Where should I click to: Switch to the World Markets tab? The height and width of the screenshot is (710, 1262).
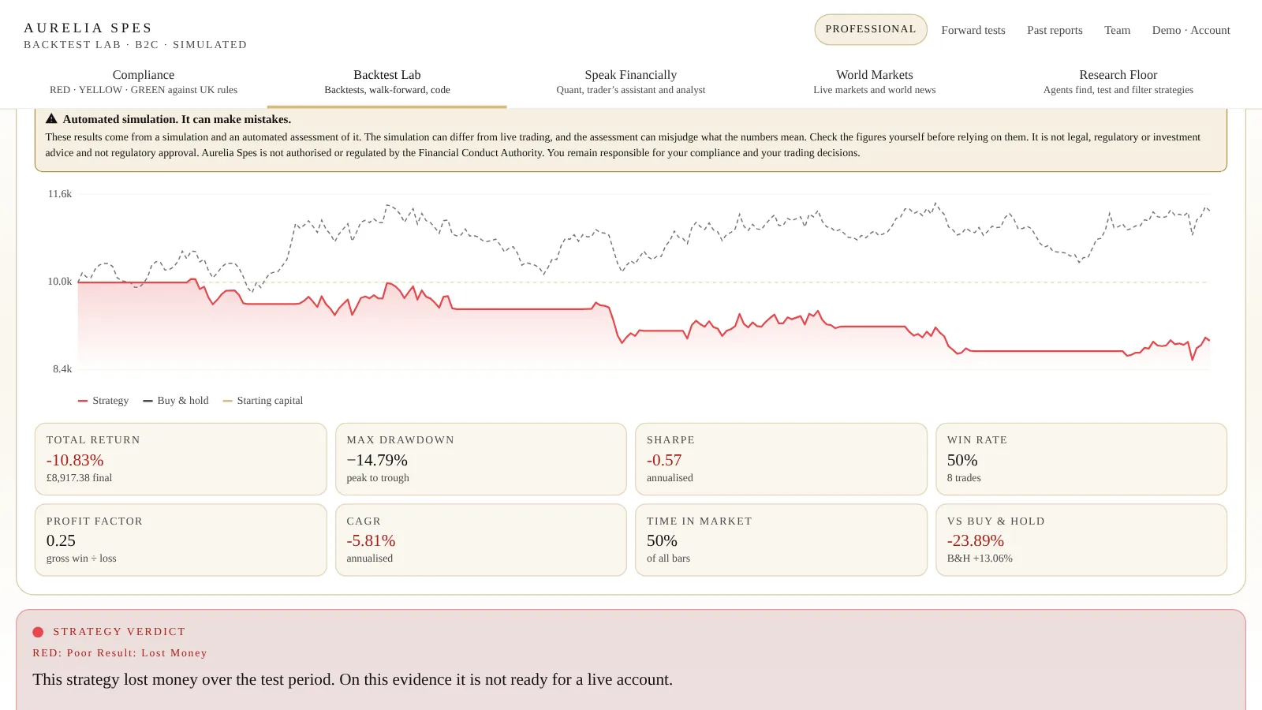875,82
